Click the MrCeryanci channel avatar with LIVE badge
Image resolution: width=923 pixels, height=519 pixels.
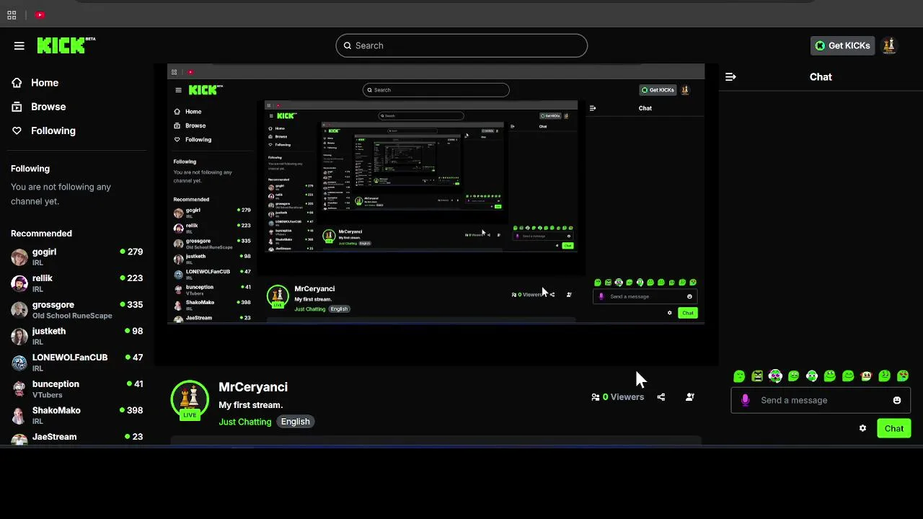pyautogui.click(x=190, y=399)
